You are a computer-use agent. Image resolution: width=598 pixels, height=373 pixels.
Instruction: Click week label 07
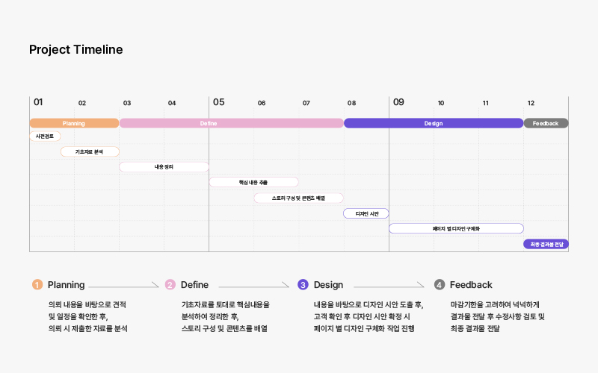pos(306,103)
